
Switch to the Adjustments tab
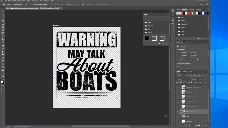pyautogui.click(x=188, y=42)
